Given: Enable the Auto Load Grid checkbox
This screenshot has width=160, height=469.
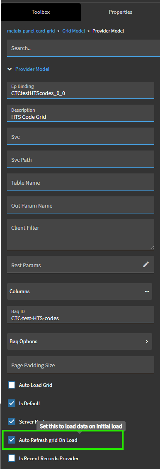Looking at the screenshot, I should coord(12,385).
